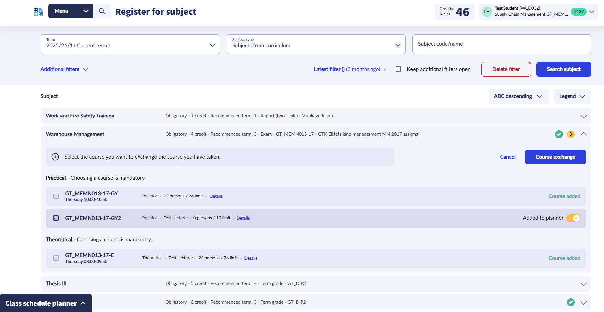
Task: Click the Neptun logo icon
Action: [x=39, y=12]
